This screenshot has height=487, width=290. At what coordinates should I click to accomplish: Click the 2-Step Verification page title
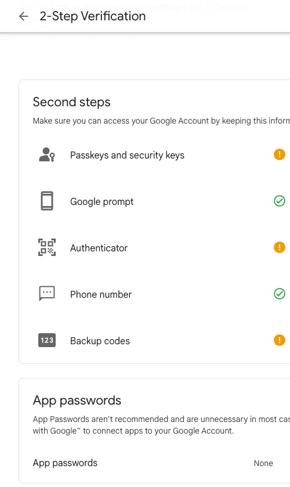tap(93, 16)
